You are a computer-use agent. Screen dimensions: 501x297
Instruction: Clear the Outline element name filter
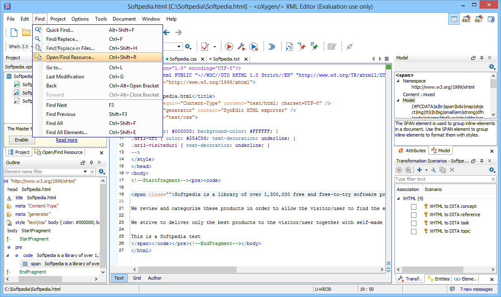(x=92, y=172)
